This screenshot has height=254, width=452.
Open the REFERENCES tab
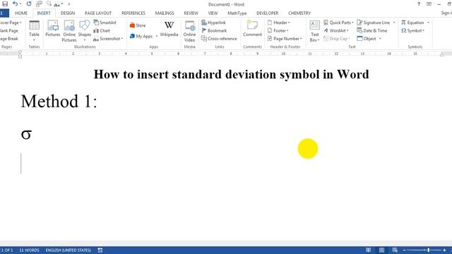(133, 13)
